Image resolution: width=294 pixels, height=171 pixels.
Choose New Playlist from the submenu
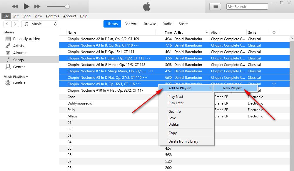(x=232, y=88)
